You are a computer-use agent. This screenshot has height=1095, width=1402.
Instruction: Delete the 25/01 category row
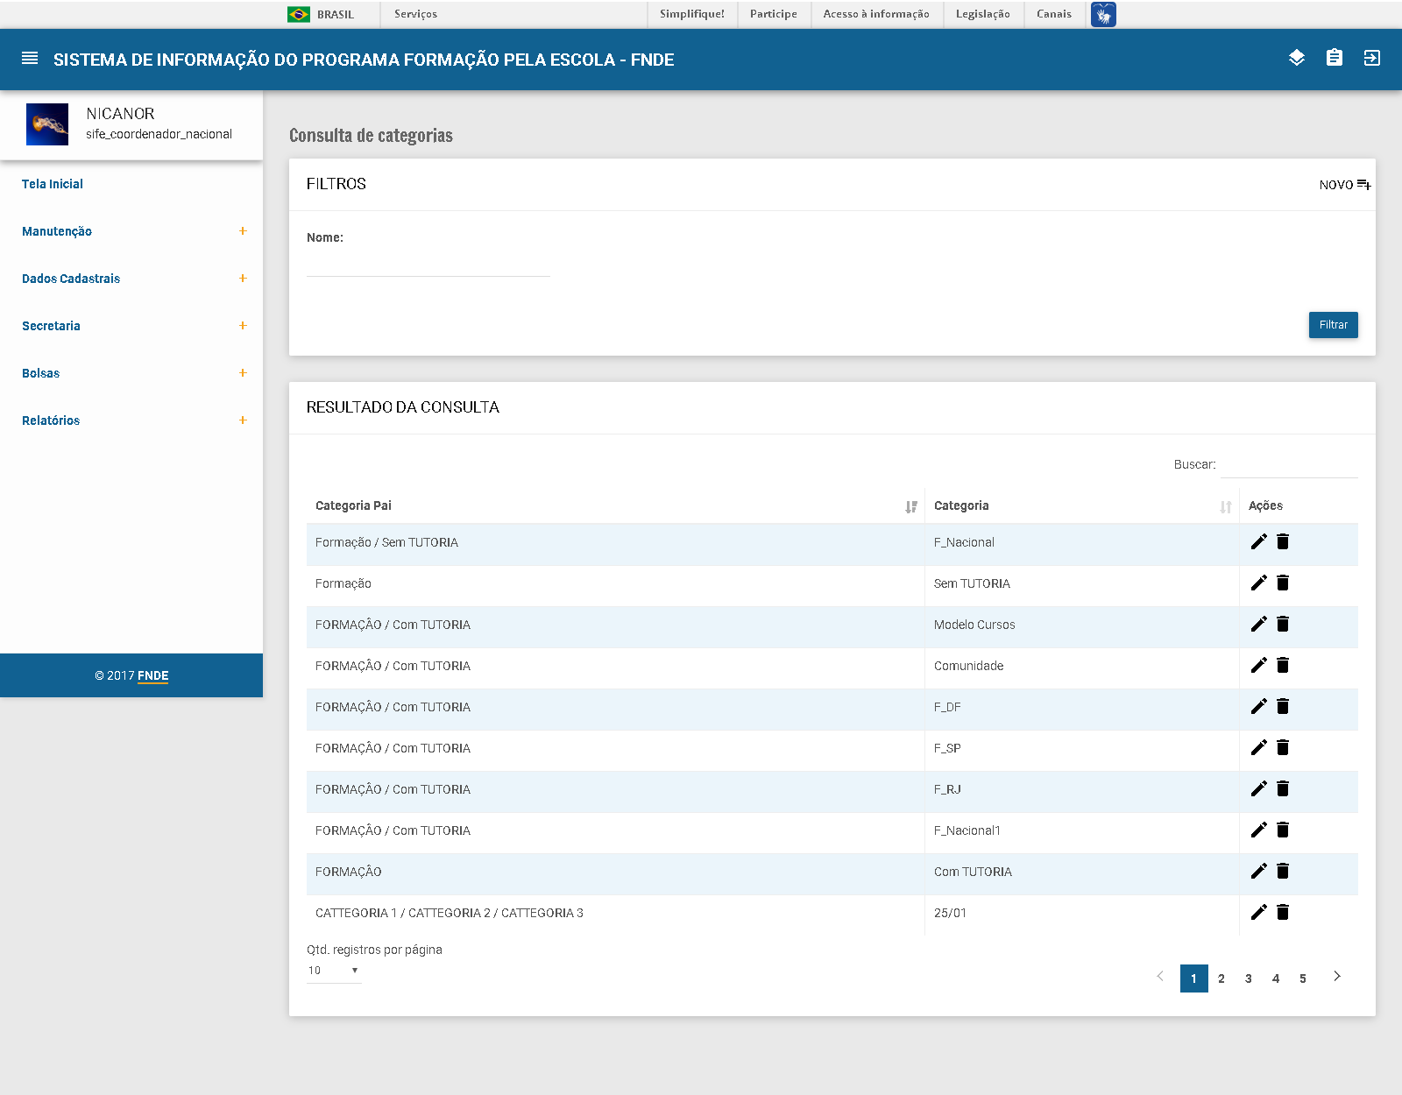(x=1283, y=913)
